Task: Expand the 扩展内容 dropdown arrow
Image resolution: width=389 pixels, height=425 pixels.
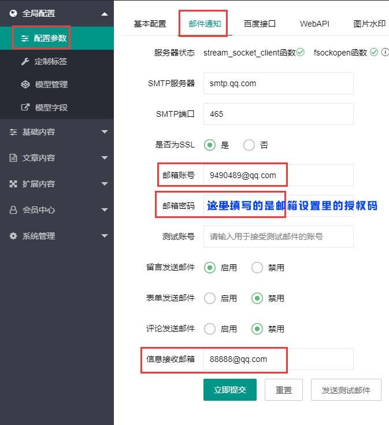Action: (104, 184)
